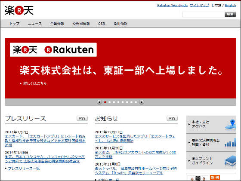Image resolution: width=241 pixels, height=181 pixels.
Task: Go to previous slide with left arrow
Action: tap(99, 102)
